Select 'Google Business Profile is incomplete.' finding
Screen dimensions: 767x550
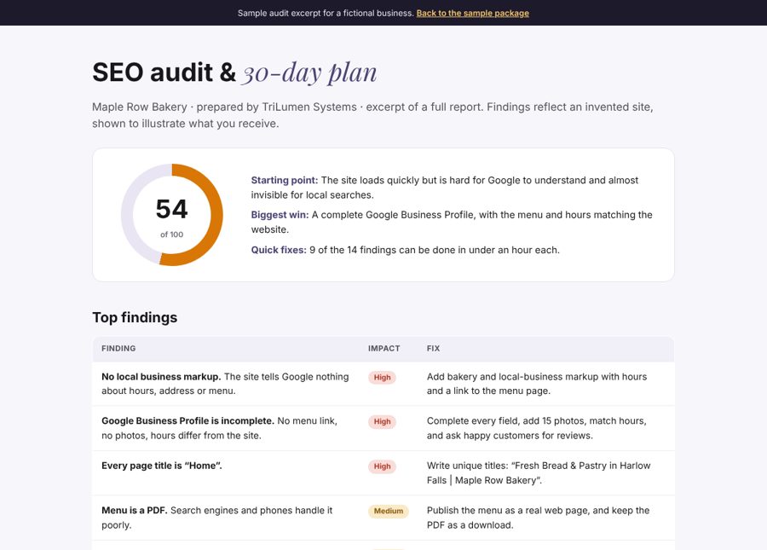pyautogui.click(x=187, y=421)
